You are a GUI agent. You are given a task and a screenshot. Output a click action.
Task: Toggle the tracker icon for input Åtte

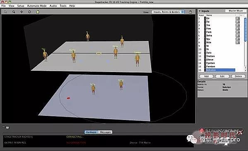click(x=237, y=42)
